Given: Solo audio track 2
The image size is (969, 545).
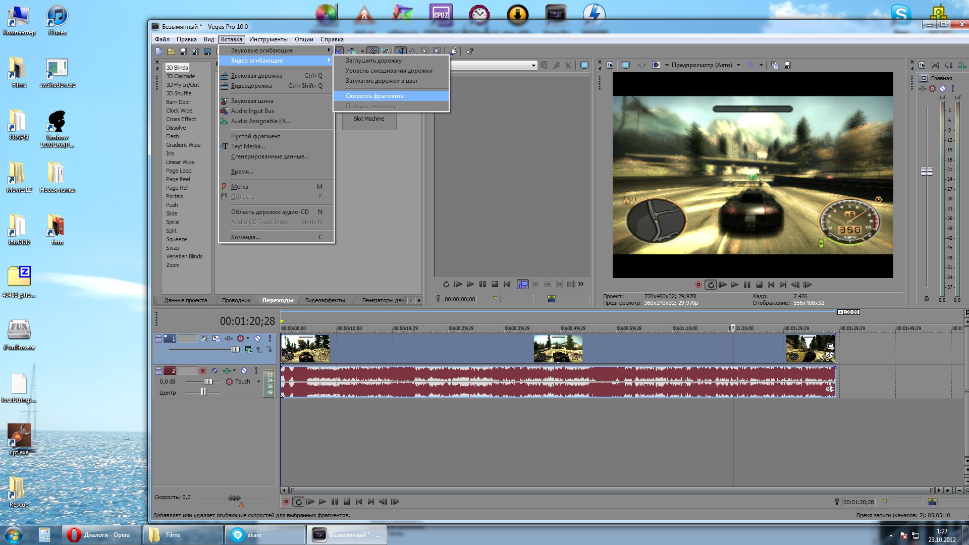Looking at the screenshot, I should pyautogui.click(x=256, y=371).
